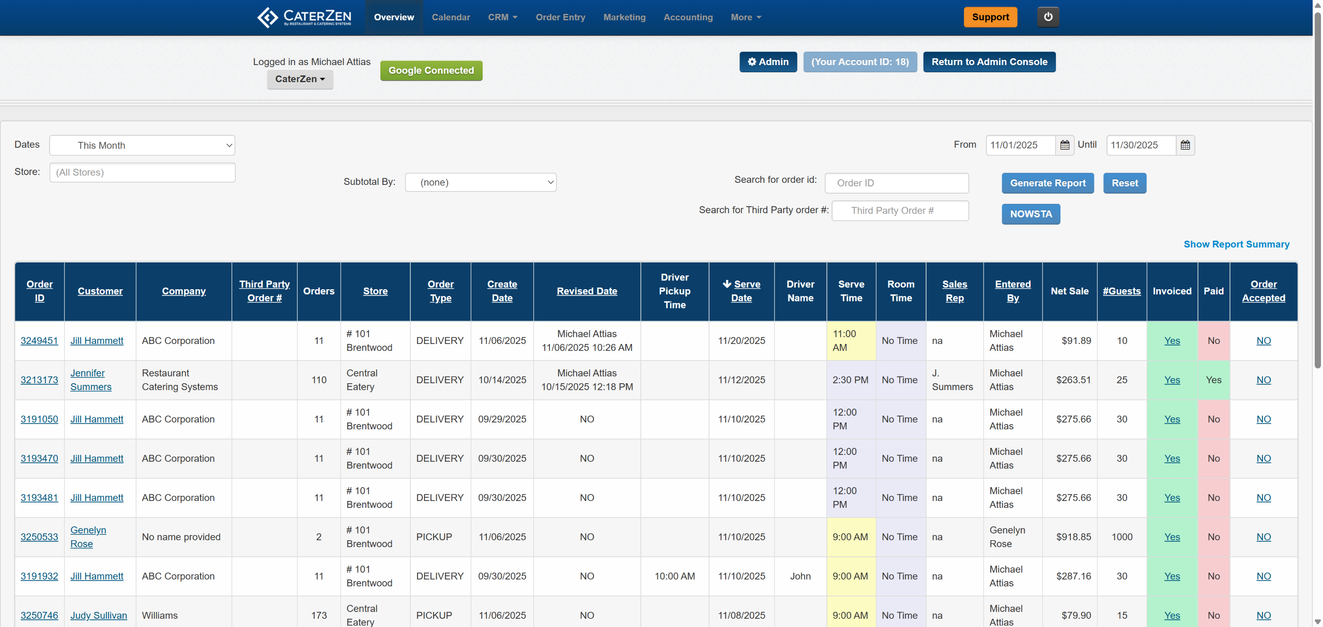
Task: Expand the Dates This Month dropdown
Action: click(142, 146)
